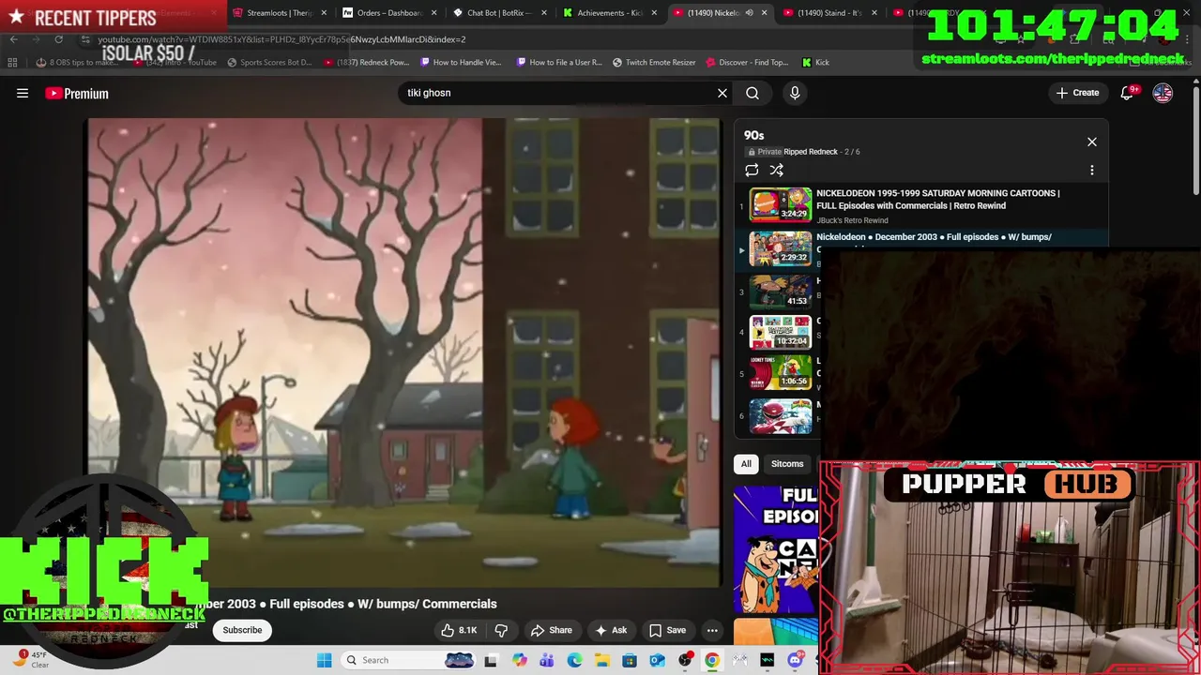Mute the Nickelodeon tab speaker icon
The image size is (1201, 675).
coord(750,13)
